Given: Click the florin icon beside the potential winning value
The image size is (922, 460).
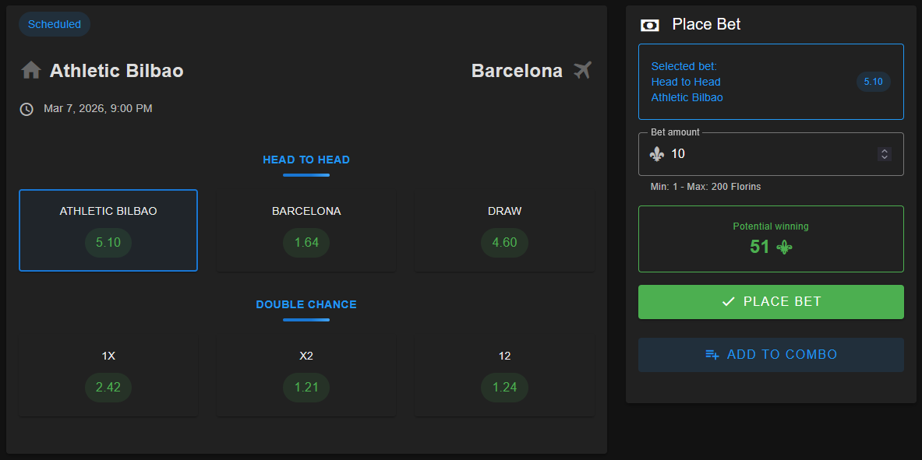Looking at the screenshot, I should point(784,247).
